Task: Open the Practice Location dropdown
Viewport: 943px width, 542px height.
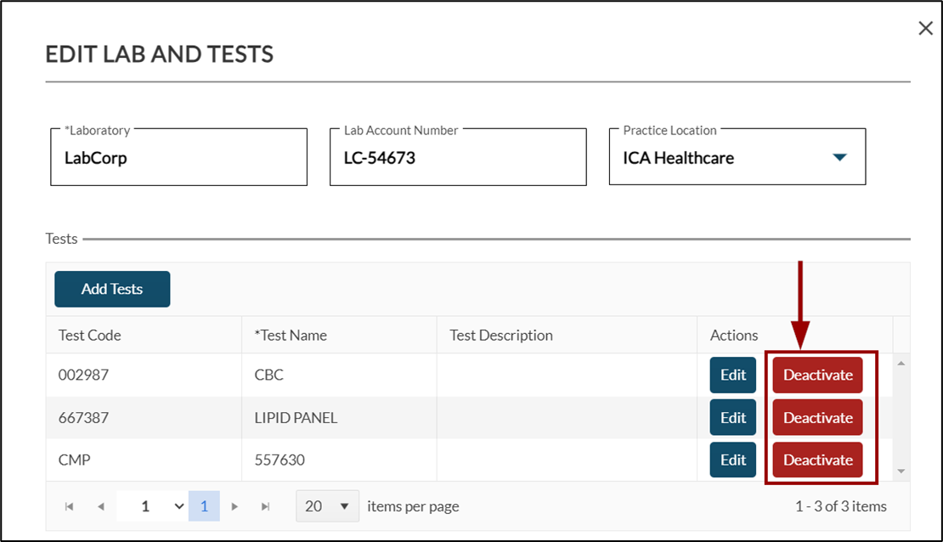Action: coord(839,157)
